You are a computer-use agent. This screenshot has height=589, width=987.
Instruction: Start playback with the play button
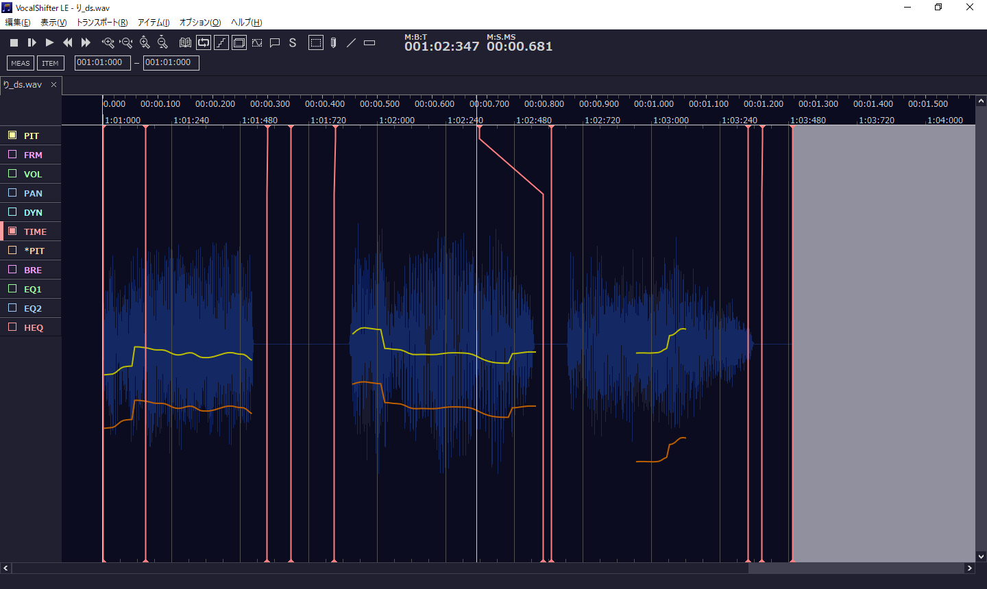point(49,42)
